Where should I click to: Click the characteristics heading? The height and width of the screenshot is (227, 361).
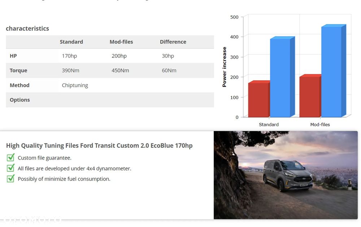tap(27, 28)
